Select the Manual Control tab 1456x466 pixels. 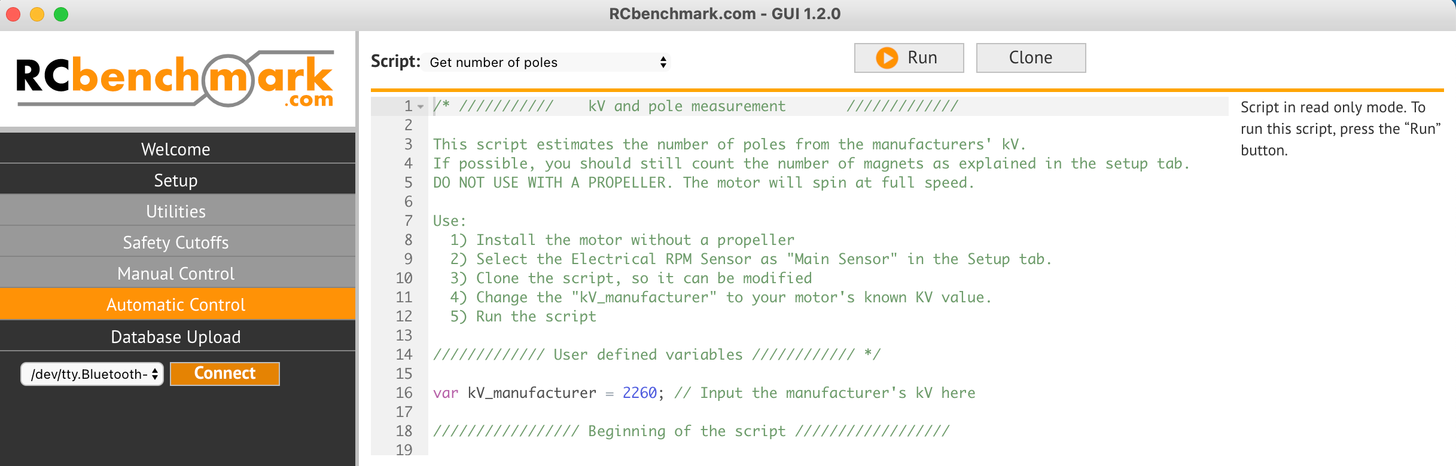pyautogui.click(x=176, y=273)
